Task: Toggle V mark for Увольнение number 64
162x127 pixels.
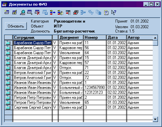Action: [x=55, y=53]
